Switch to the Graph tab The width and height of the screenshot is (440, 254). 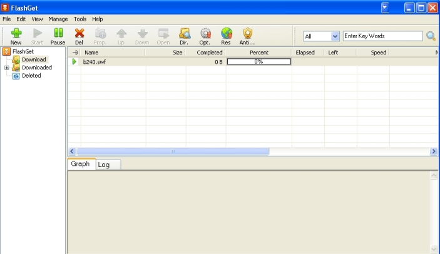click(x=80, y=164)
